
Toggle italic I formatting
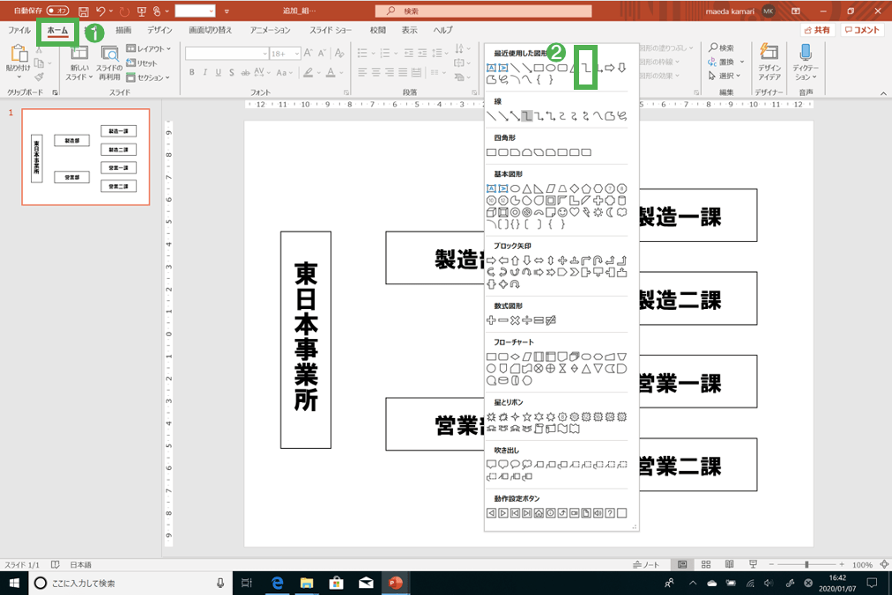[204, 72]
